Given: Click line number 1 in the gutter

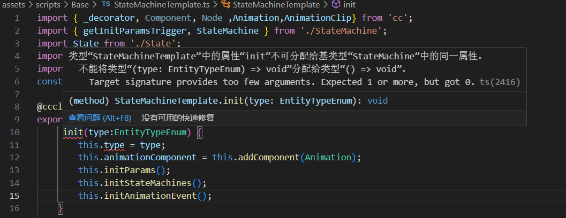Looking at the screenshot, I should click(17, 18).
